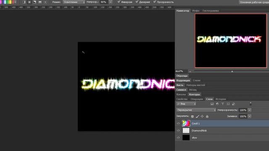Image resolution: width=269 pixels, height=151 pixels.
Task: Select the radial gradient type icon
Action: point(29,2)
